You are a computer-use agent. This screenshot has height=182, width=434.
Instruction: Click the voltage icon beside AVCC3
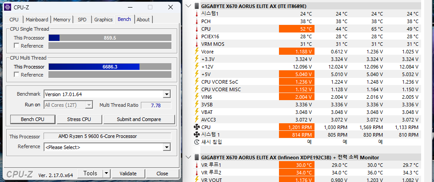[x=197, y=120]
